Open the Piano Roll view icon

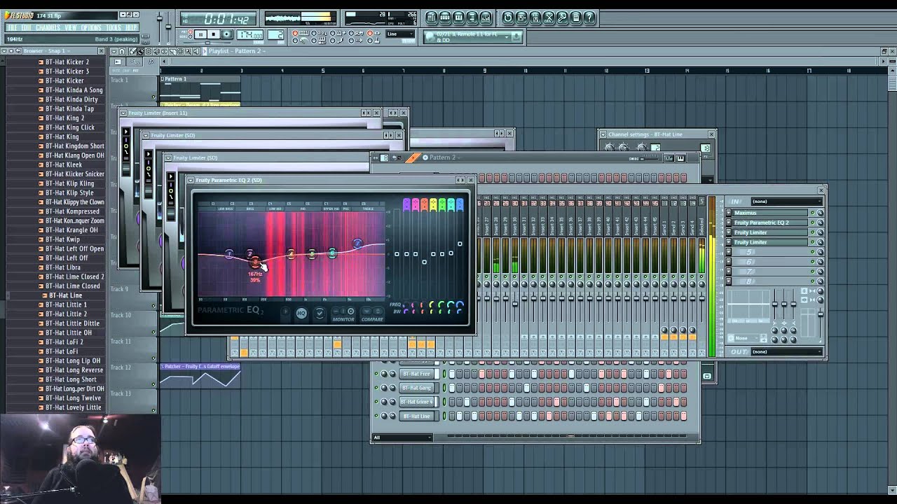(x=459, y=17)
